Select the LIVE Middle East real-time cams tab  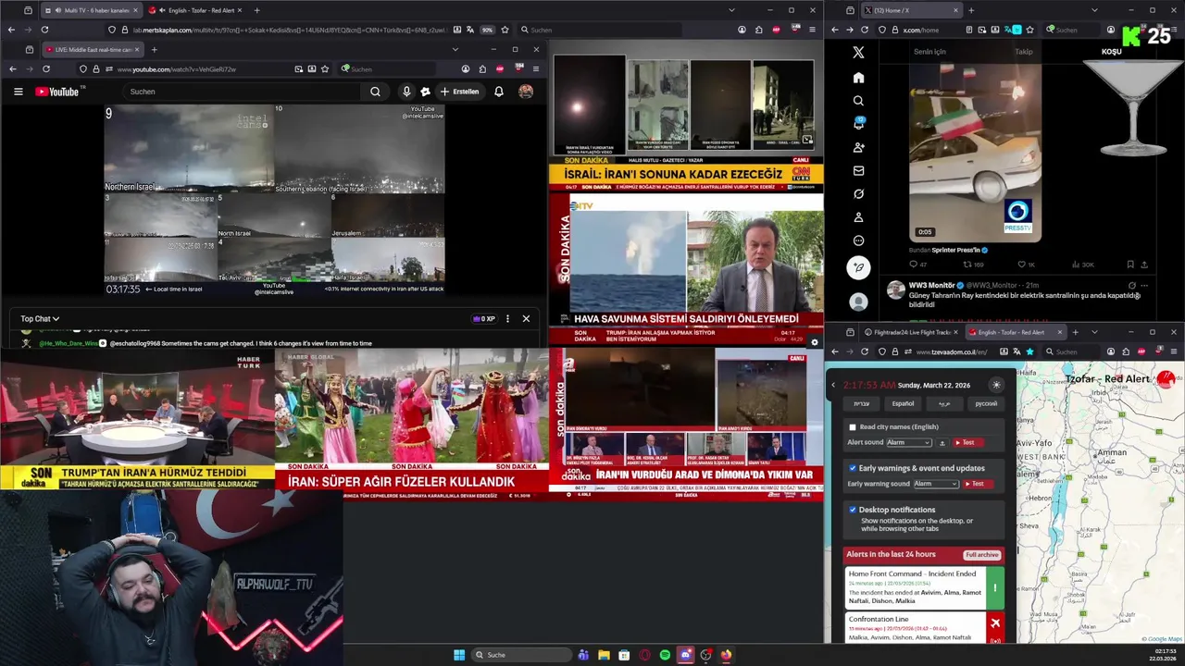(x=93, y=49)
